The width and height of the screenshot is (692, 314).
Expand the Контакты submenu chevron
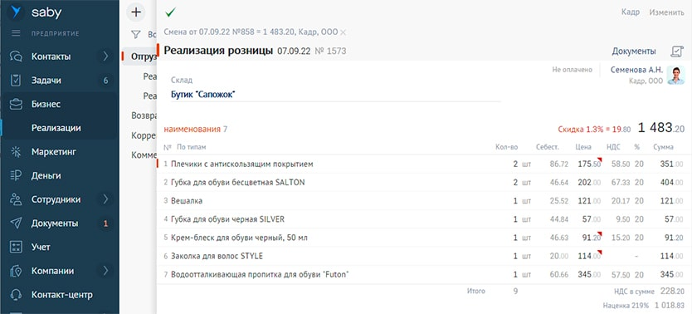(x=105, y=56)
